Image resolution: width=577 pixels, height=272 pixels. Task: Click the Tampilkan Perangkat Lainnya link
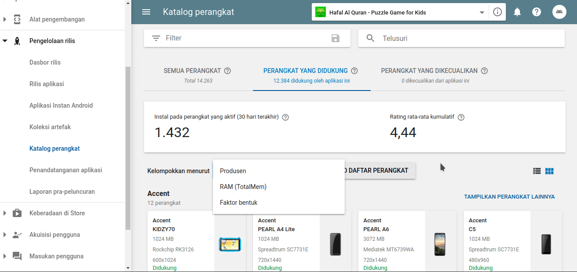(x=509, y=196)
